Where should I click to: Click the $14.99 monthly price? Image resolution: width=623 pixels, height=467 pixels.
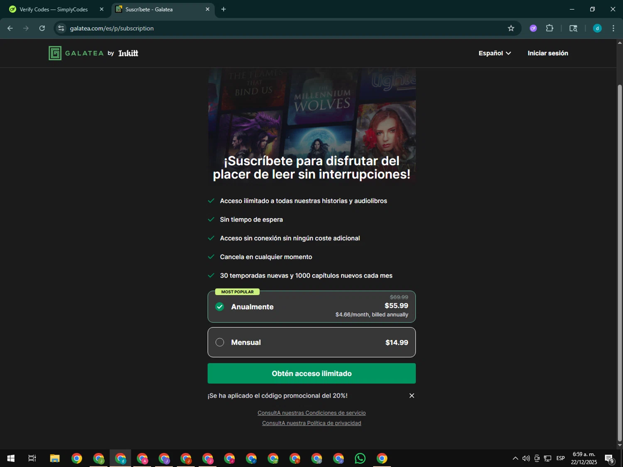tap(397, 342)
